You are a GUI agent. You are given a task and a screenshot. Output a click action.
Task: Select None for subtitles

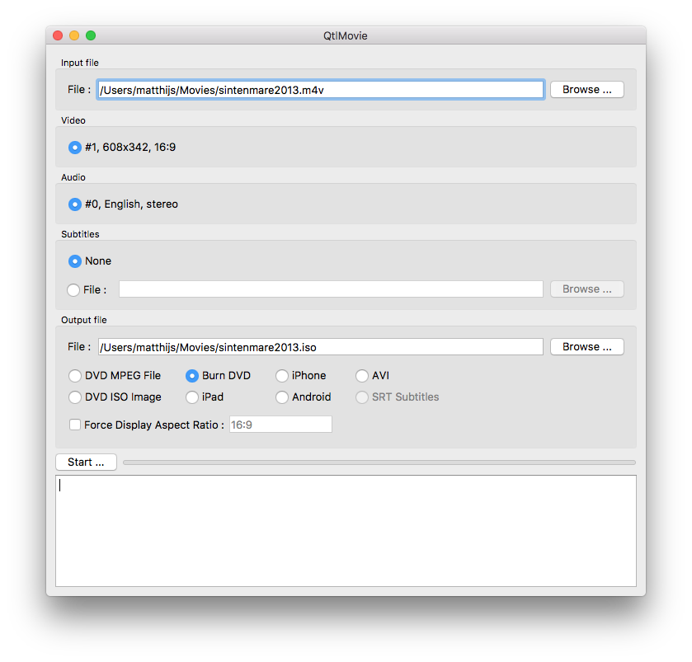(75, 261)
